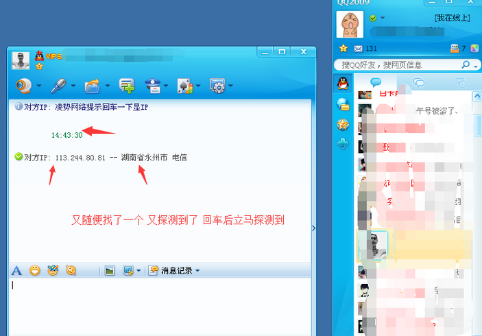
Task: Expand the 消息记录 dropdown arrow
Action: [x=197, y=271]
